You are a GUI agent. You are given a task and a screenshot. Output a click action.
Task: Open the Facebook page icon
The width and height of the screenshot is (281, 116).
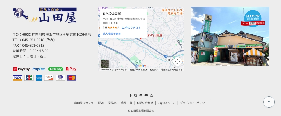(x=130, y=95)
